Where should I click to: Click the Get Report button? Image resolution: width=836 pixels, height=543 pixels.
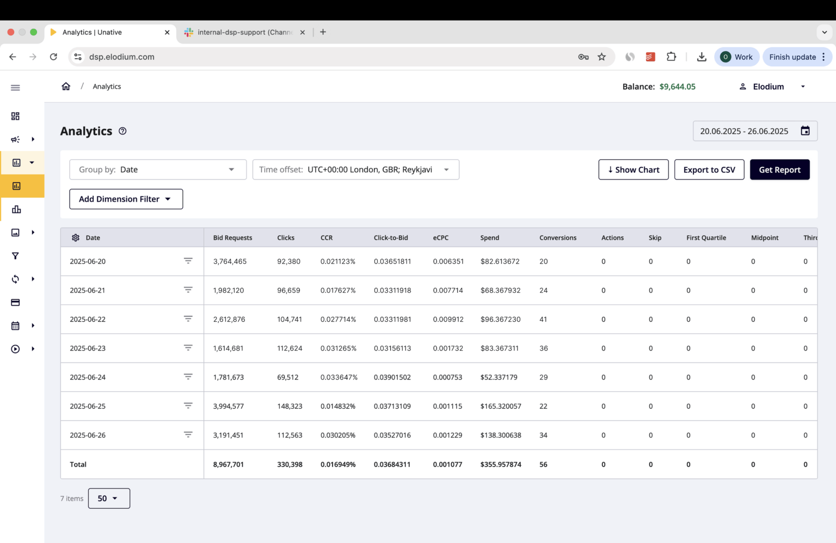click(x=779, y=170)
